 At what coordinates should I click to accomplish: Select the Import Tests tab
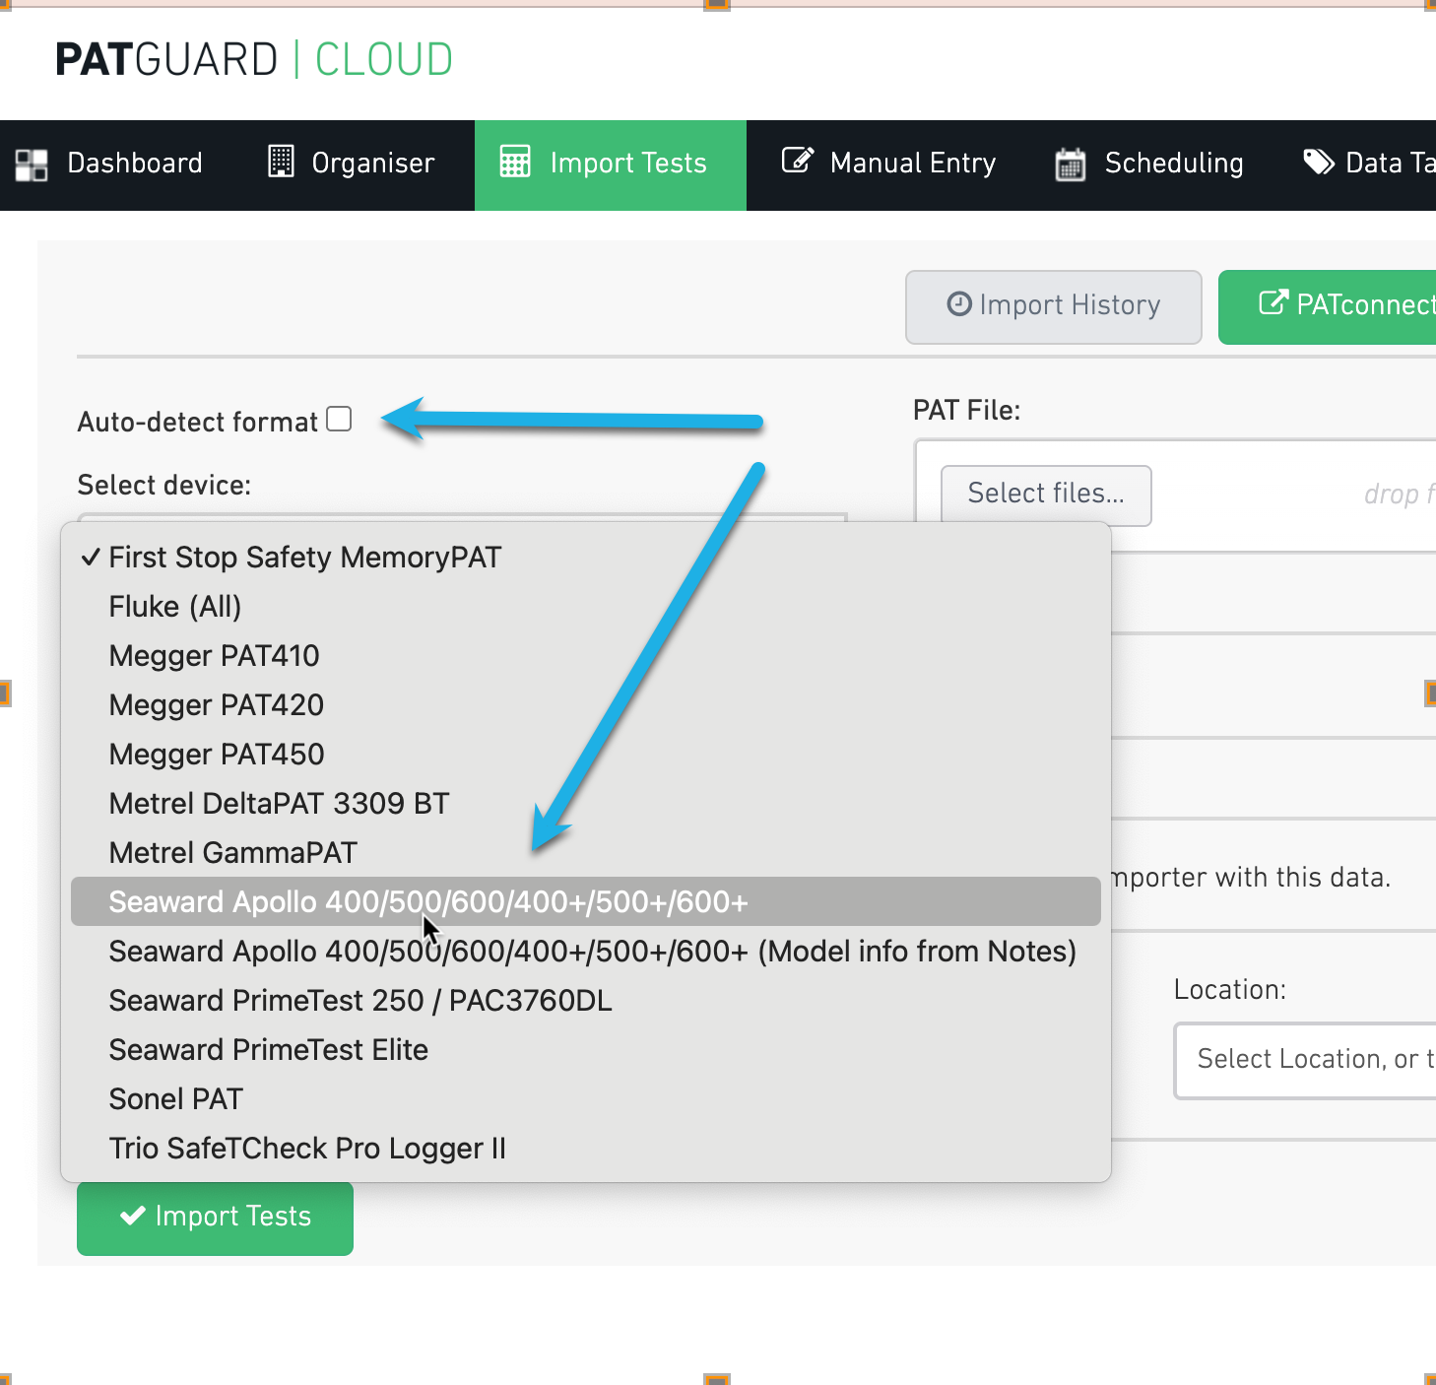tap(611, 165)
